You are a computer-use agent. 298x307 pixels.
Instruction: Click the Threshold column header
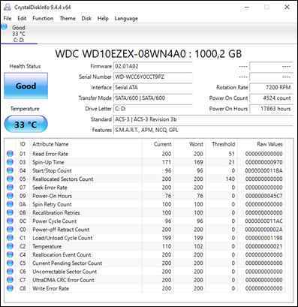(x=223, y=144)
